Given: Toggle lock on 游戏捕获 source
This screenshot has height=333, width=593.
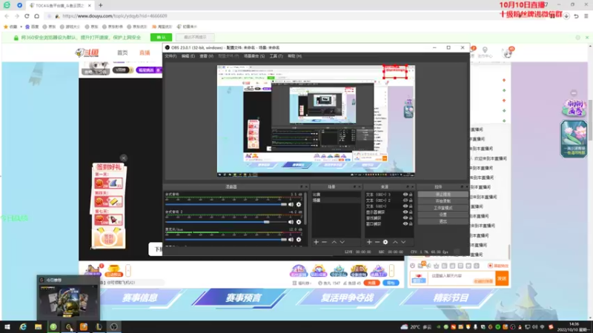Looking at the screenshot, I should (x=411, y=218).
